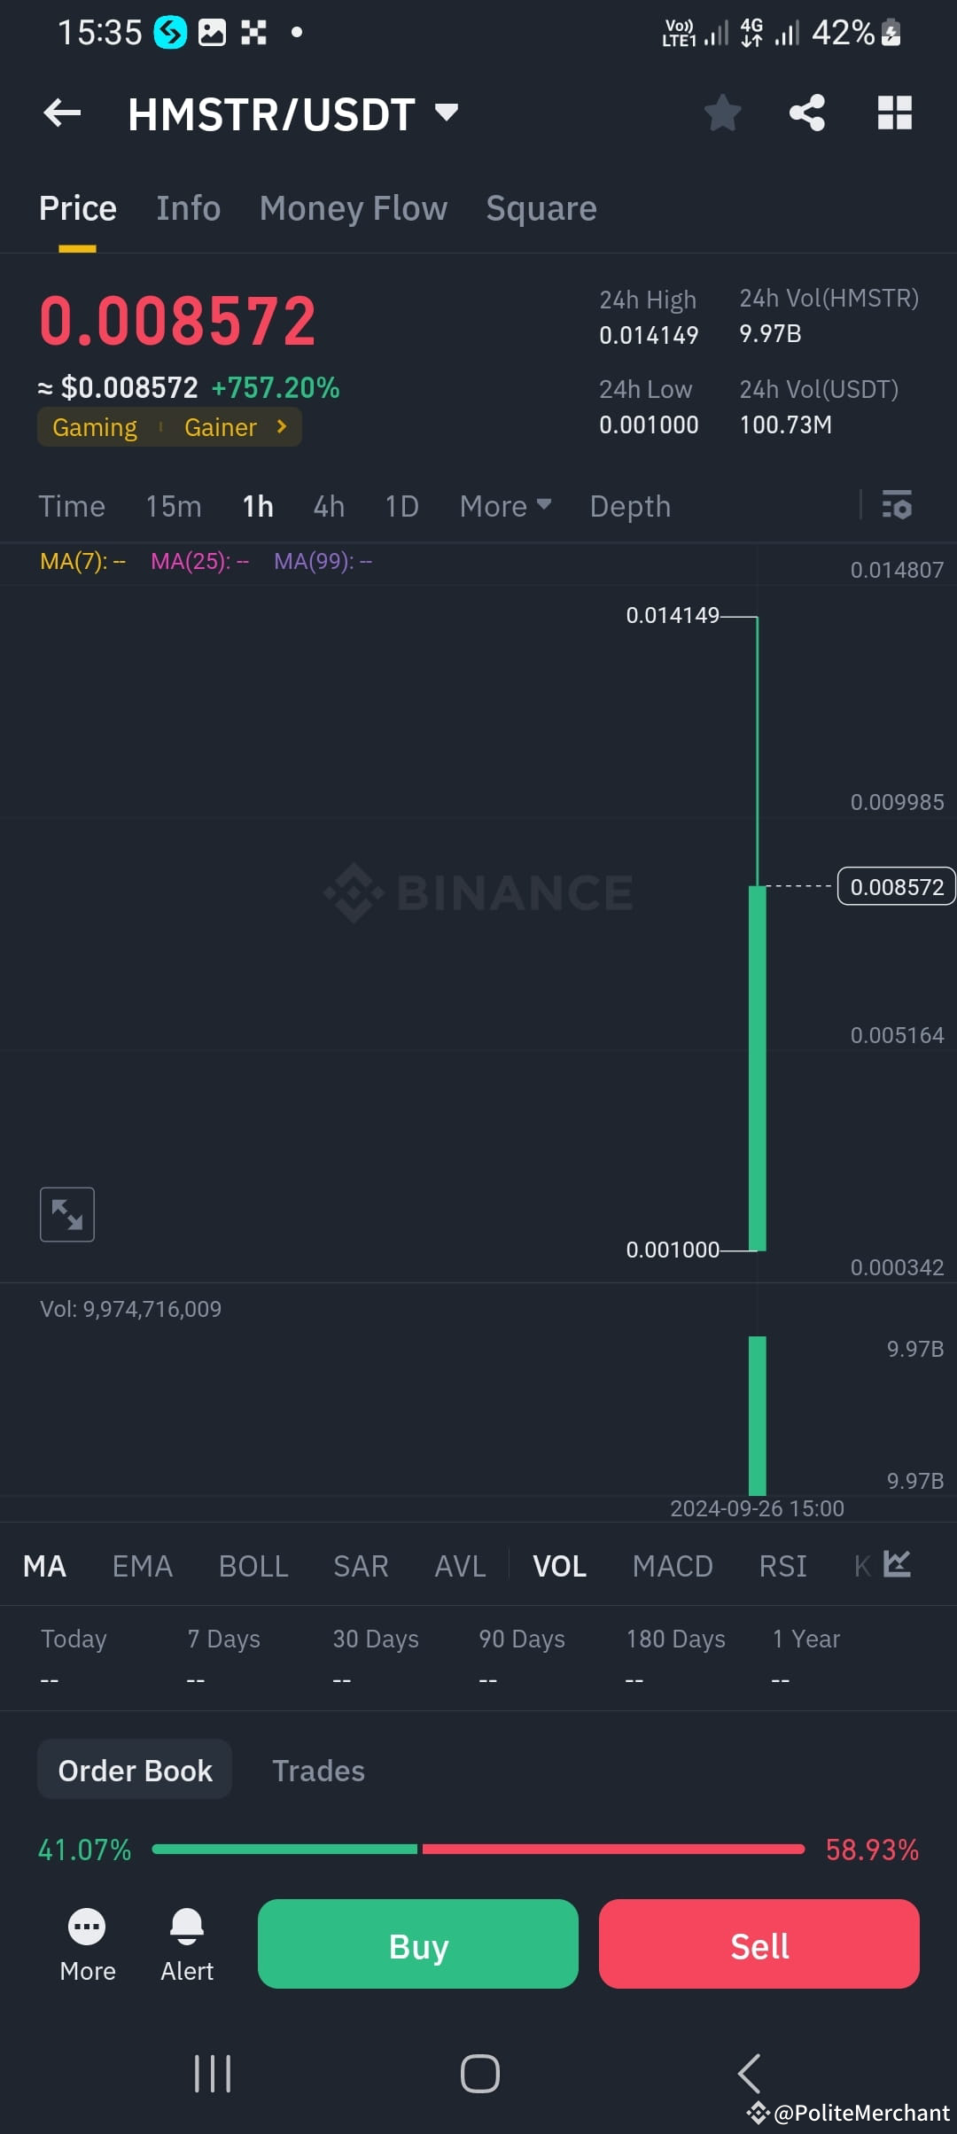This screenshot has width=957, height=2134.
Task: Click the buy/sell ratio bar
Action: (x=478, y=1850)
